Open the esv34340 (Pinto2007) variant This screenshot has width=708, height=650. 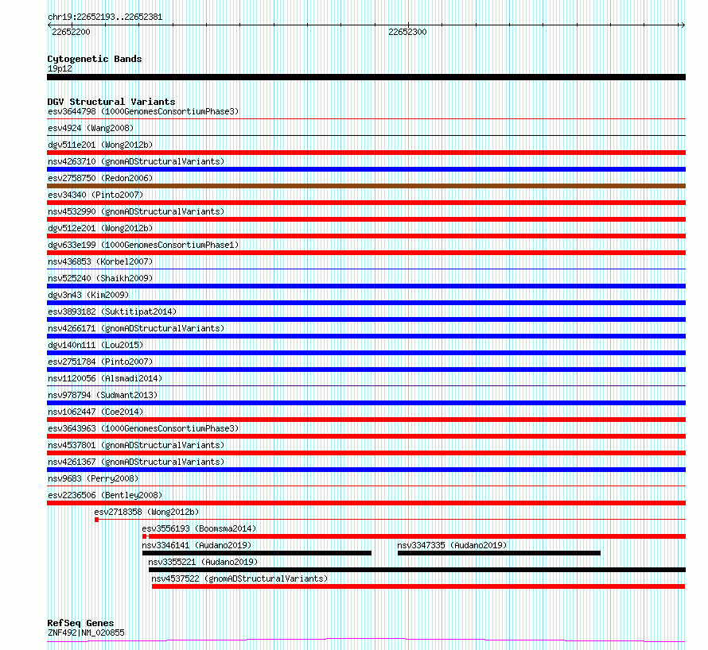tap(95, 195)
